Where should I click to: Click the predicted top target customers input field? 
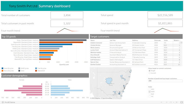(x=165, y=81)
